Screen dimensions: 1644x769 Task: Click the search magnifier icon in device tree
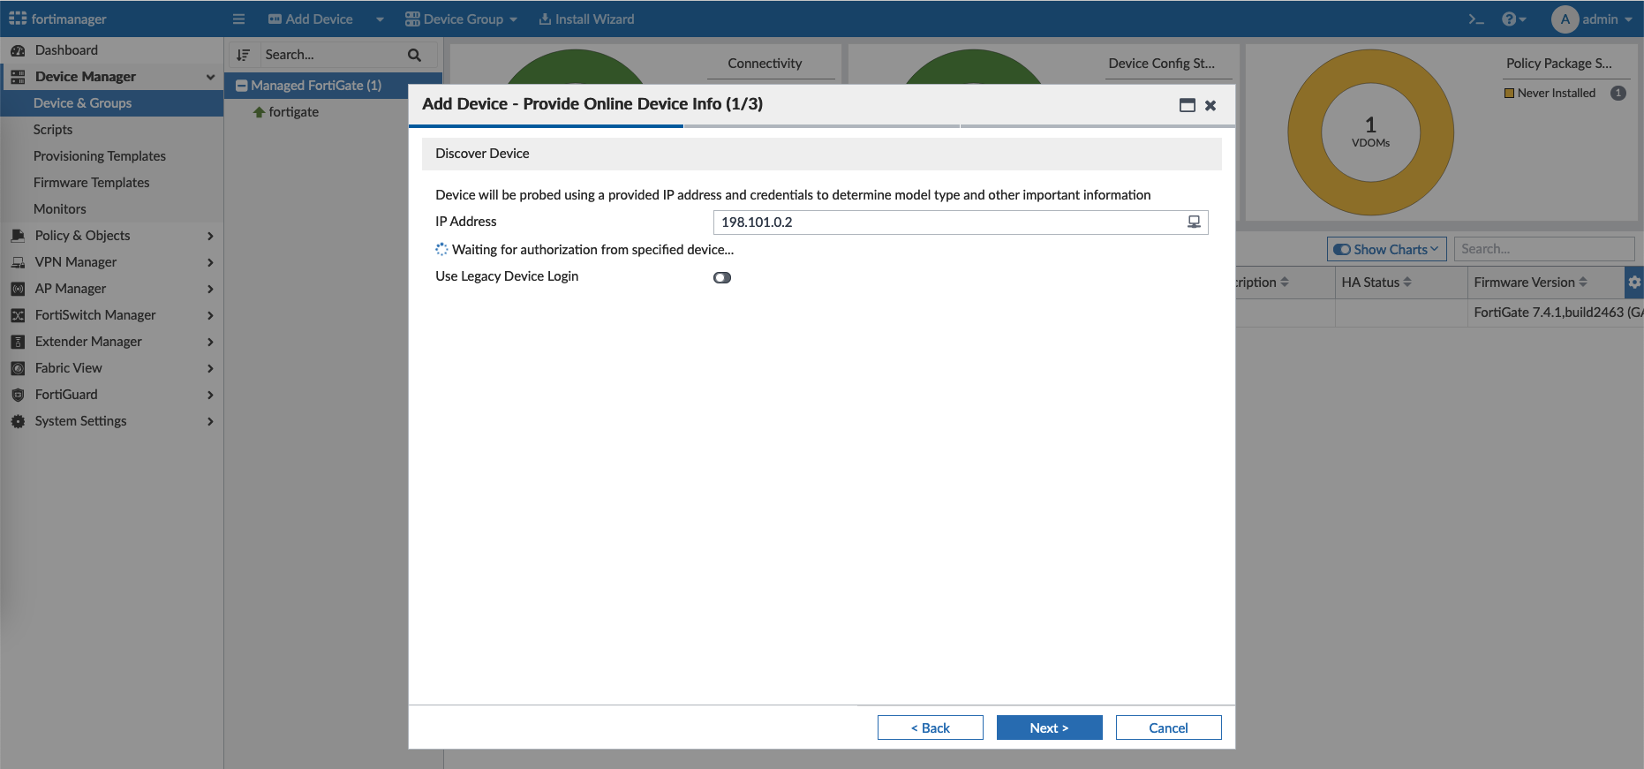click(x=414, y=55)
